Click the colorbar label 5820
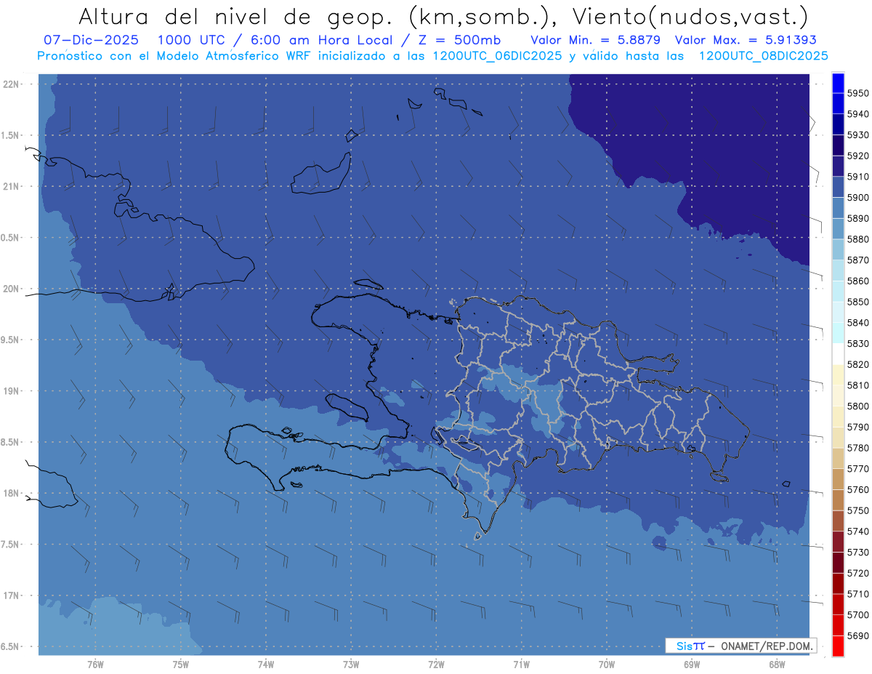The height and width of the screenshot is (674, 872). pyautogui.click(x=858, y=364)
